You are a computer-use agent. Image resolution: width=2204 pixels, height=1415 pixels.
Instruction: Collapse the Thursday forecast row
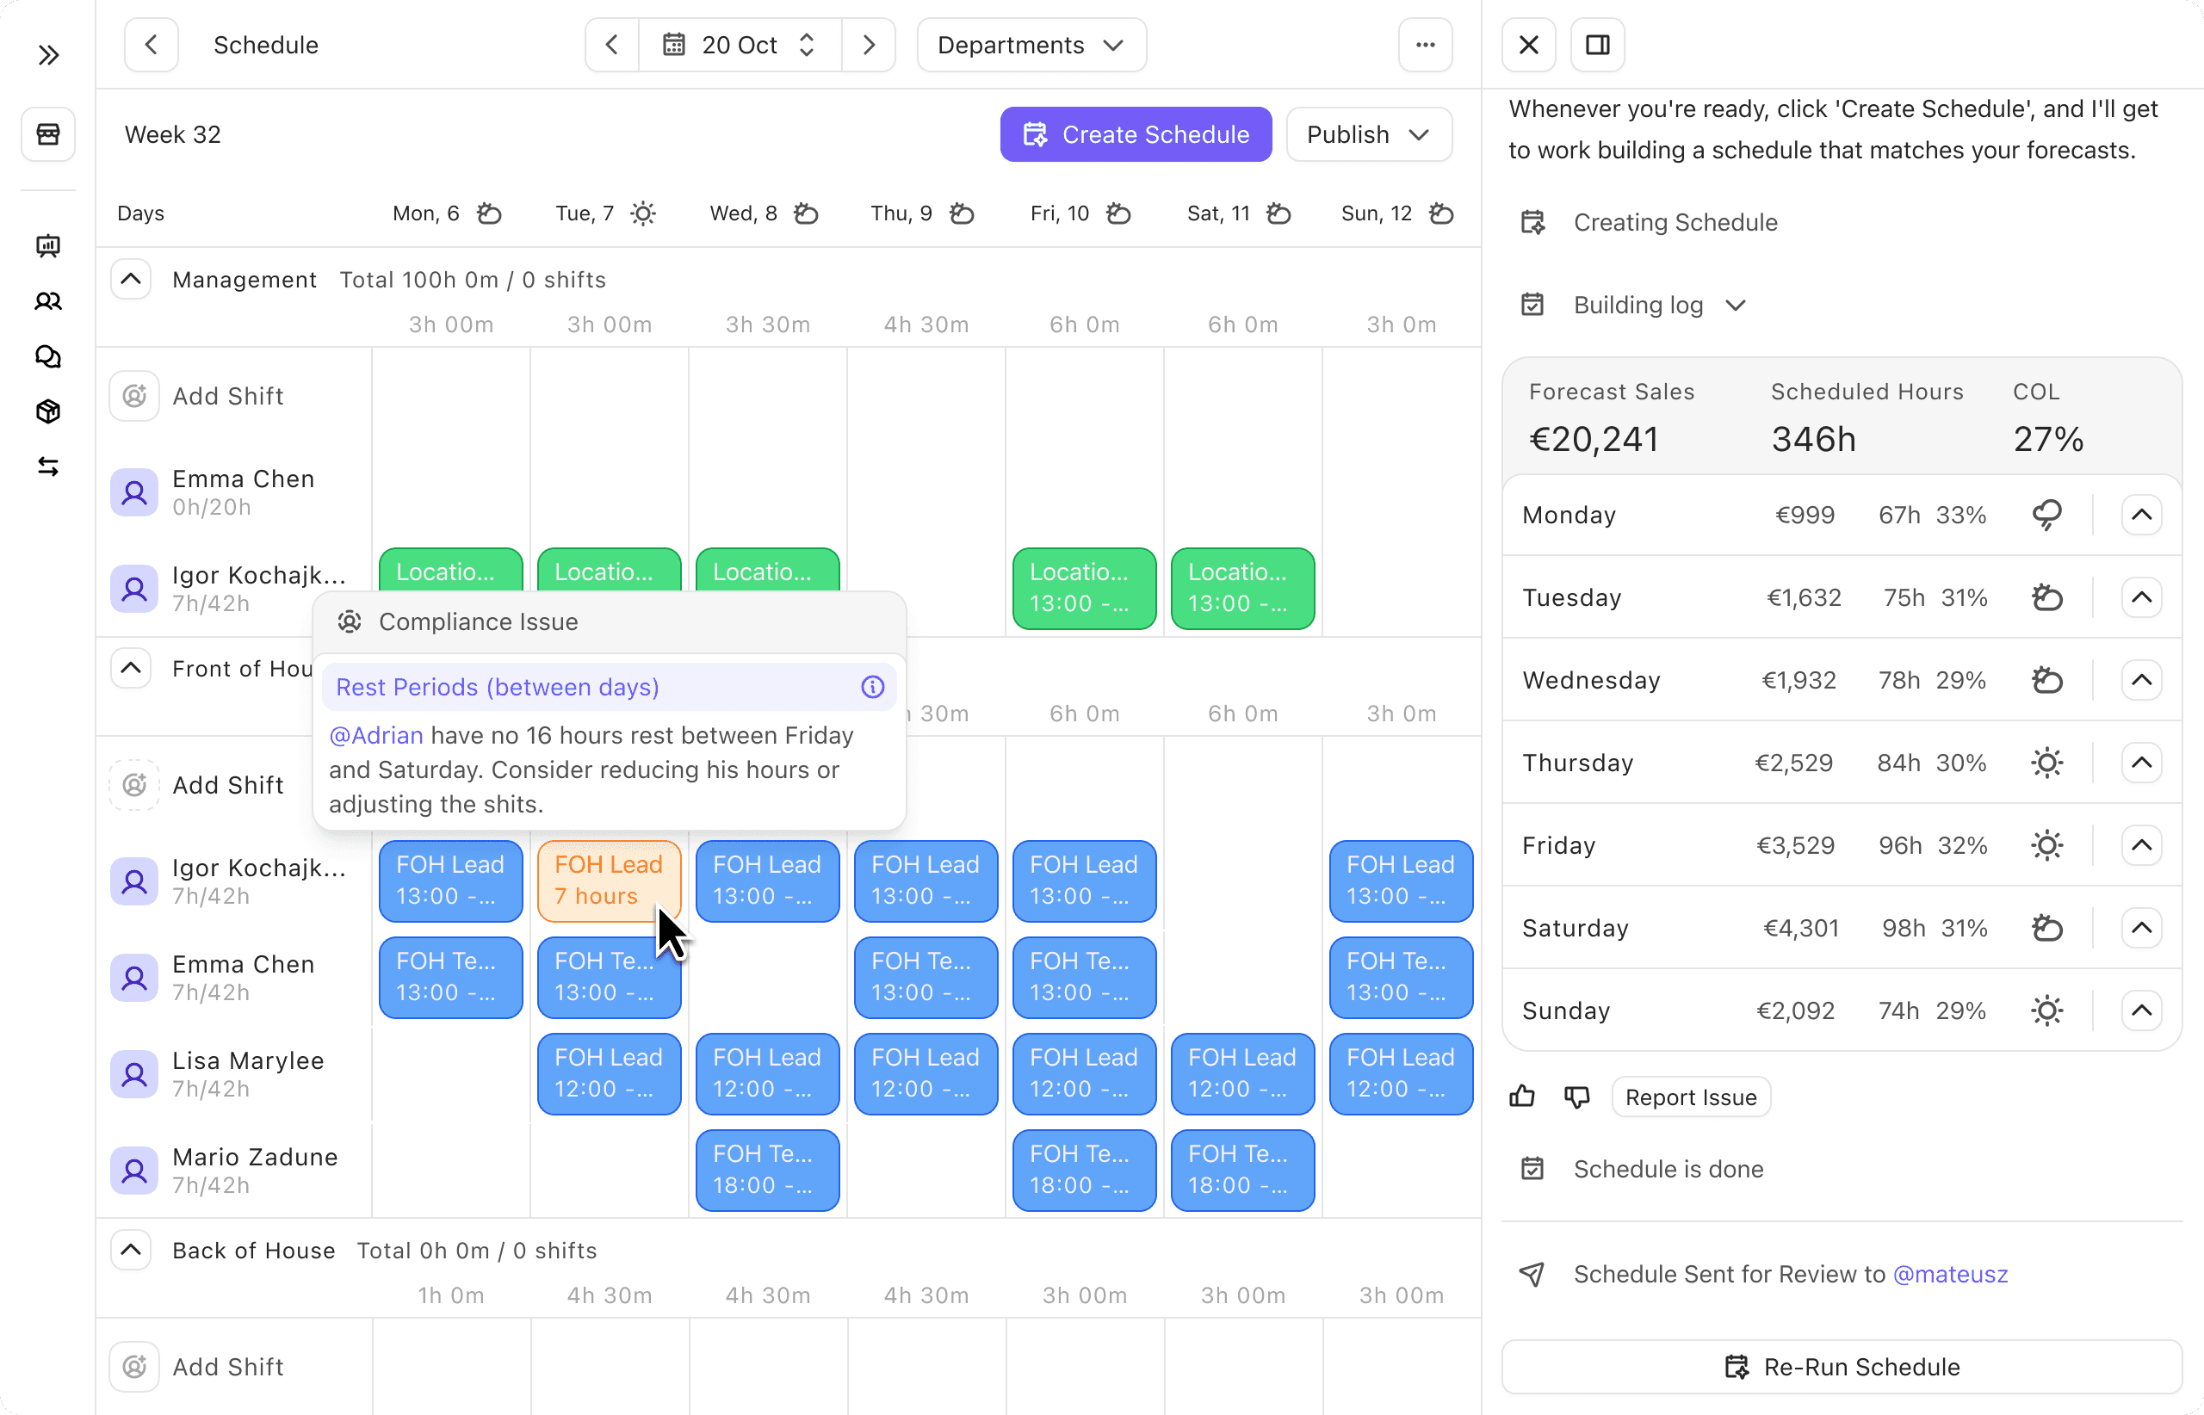[x=2140, y=763]
